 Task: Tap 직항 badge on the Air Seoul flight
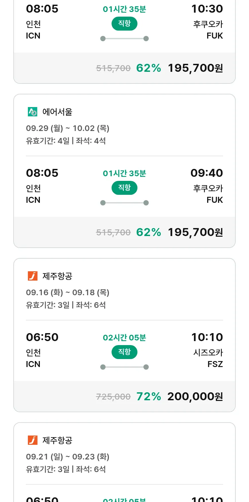[x=124, y=188]
